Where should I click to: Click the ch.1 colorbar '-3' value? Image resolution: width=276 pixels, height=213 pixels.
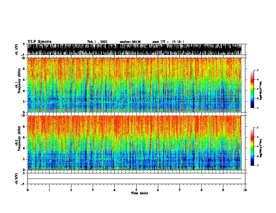pos(257,70)
